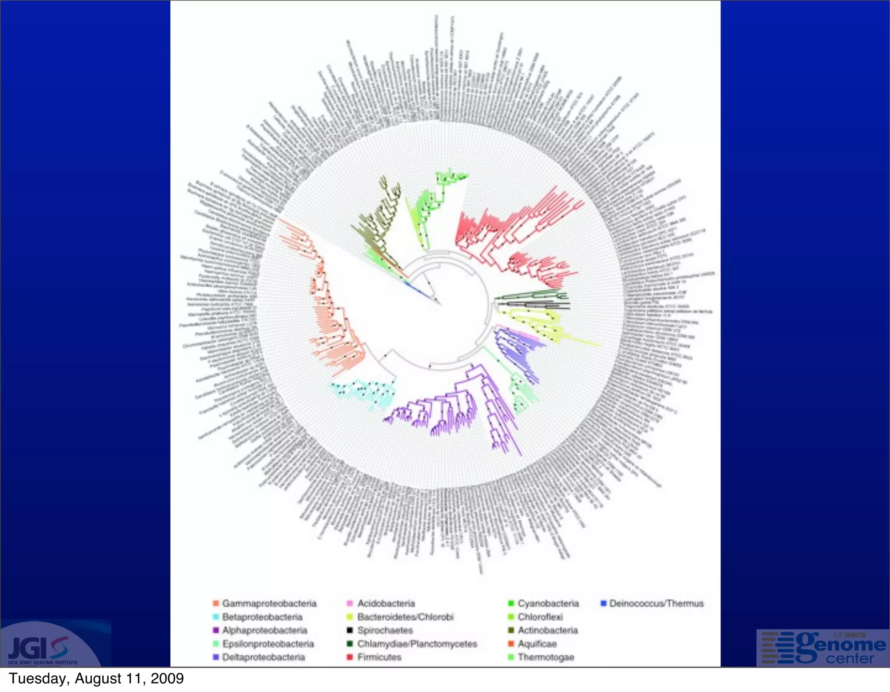
Task: Click the Chloroflexi legend label
Action: [x=540, y=617]
